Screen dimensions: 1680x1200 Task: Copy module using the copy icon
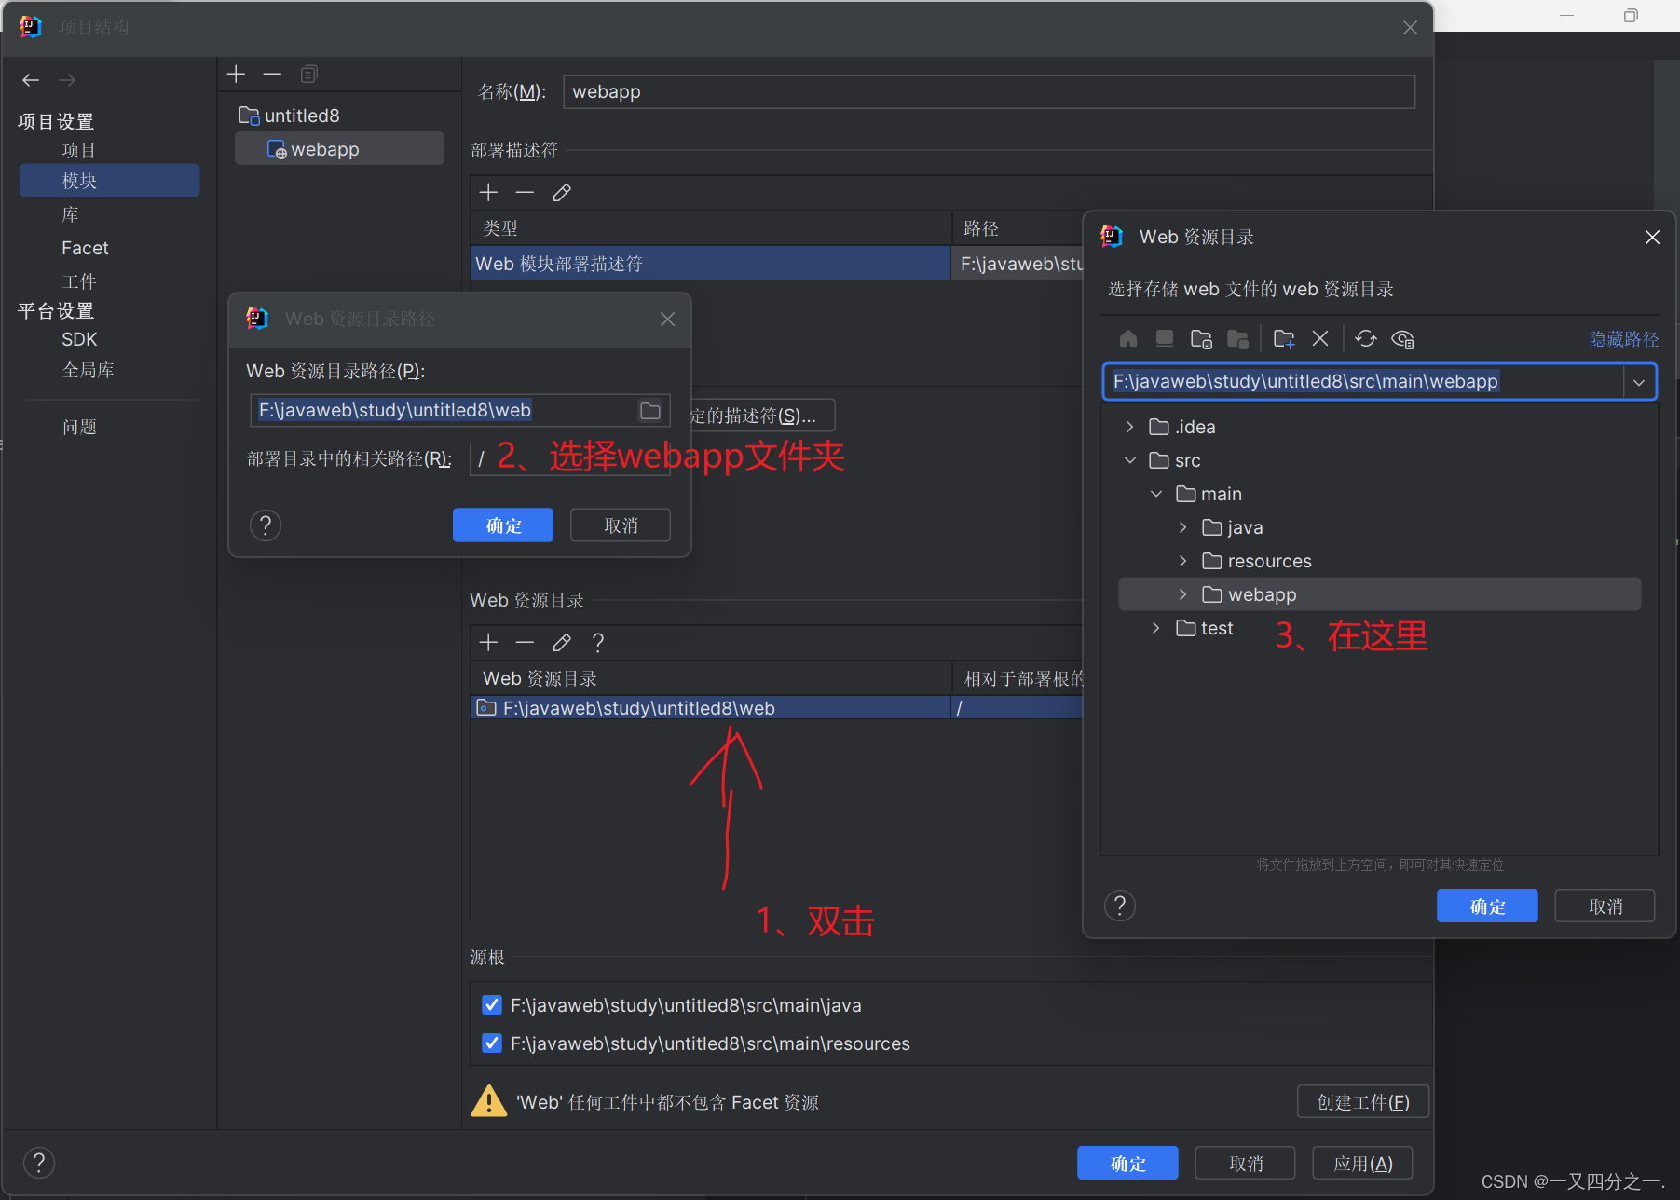click(x=309, y=74)
